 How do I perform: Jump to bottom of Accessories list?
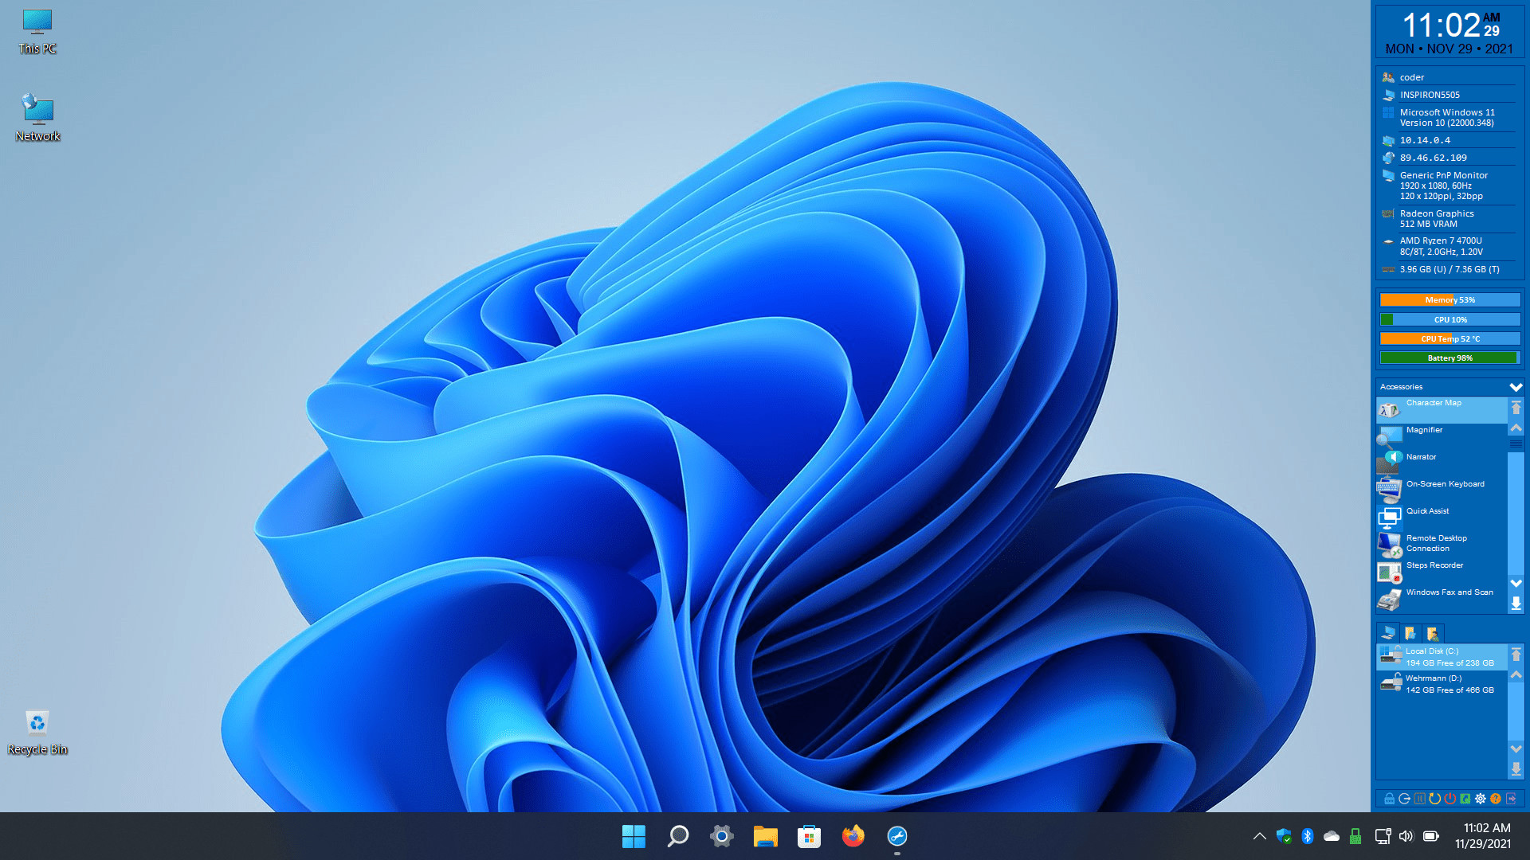[x=1516, y=604]
